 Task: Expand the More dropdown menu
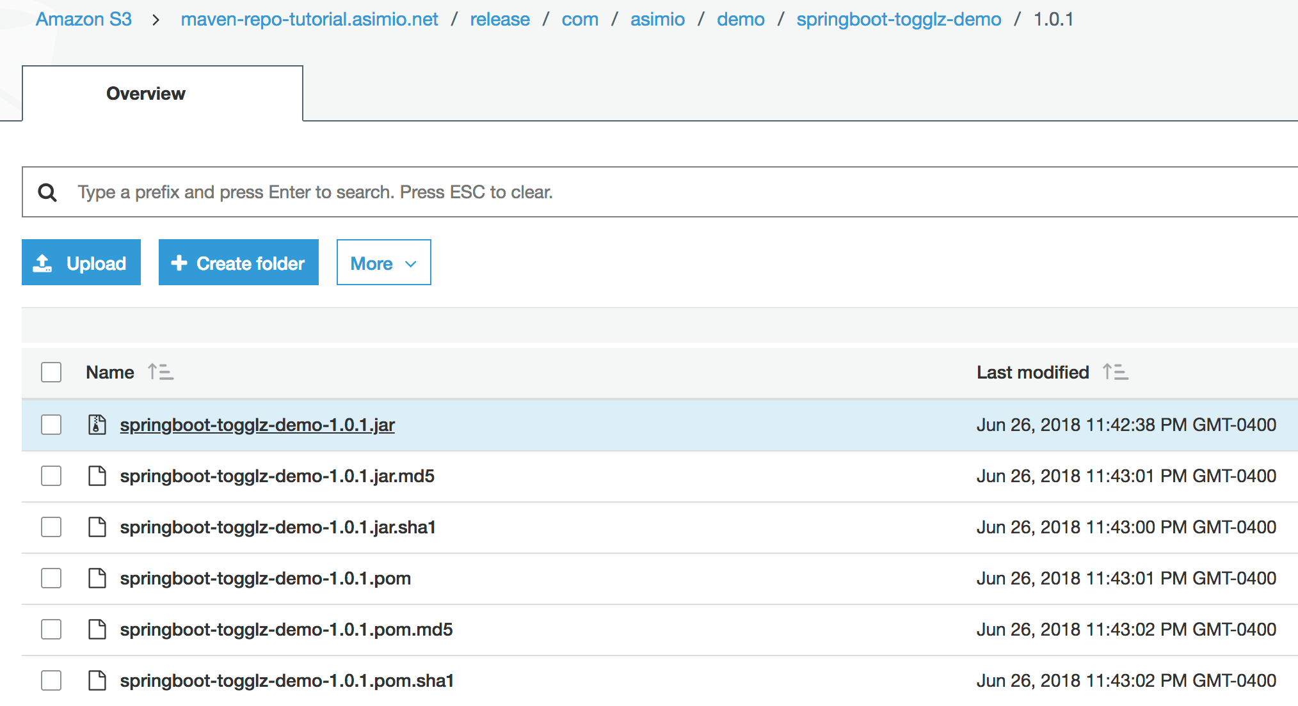click(383, 262)
